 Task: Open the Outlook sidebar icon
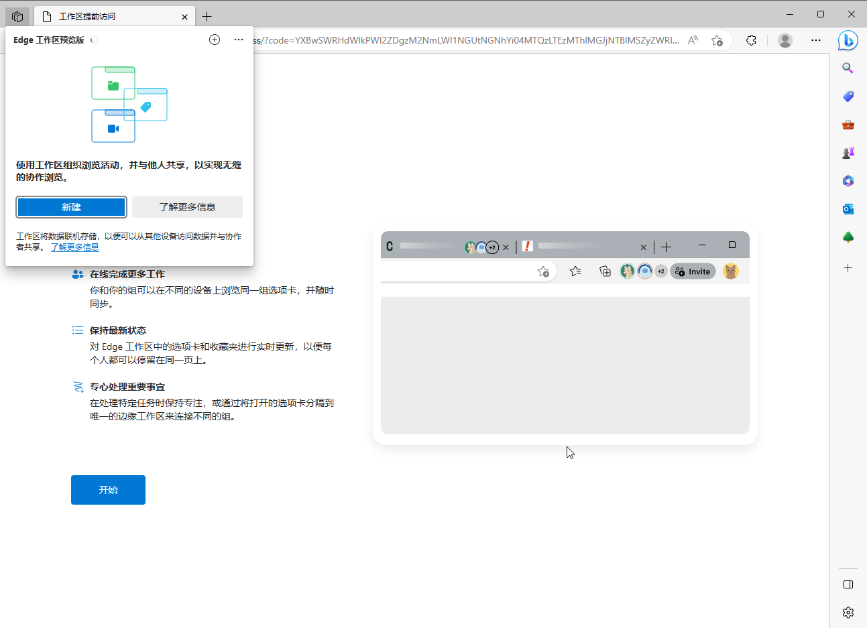click(848, 209)
